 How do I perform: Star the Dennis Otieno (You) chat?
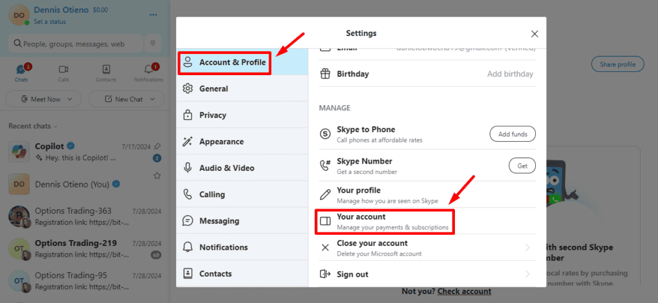[x=157, y=176]
